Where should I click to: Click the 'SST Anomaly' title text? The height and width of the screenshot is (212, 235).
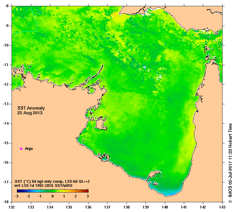point(31,108)
